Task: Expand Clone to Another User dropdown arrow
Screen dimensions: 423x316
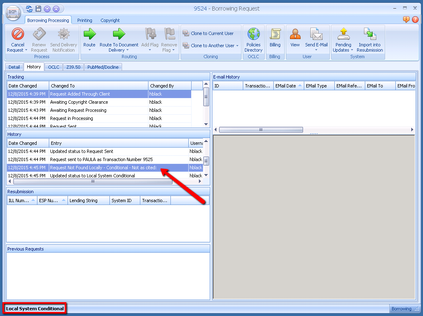Action: 237,46
